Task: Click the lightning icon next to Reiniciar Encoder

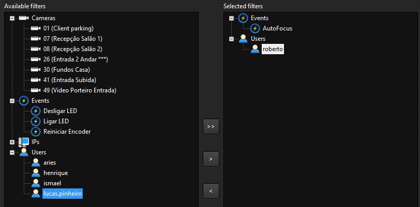Action: 36,132
